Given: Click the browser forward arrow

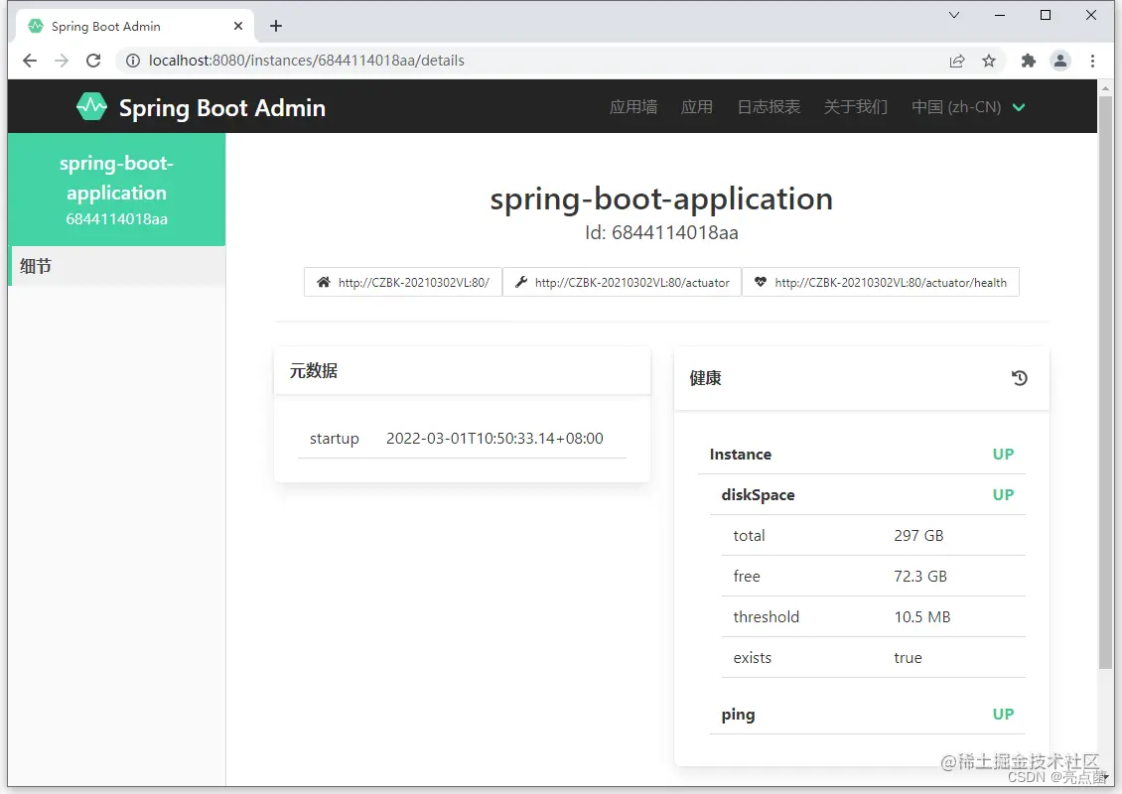Looking at the screenshot, I should tap(62, 61).
